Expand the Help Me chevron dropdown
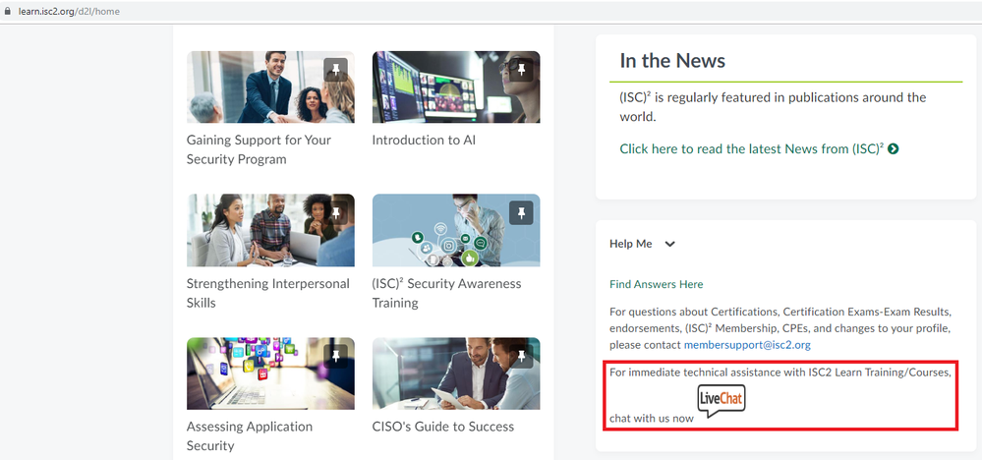Screen dimensions: 982x460 (x=670, y=244)
